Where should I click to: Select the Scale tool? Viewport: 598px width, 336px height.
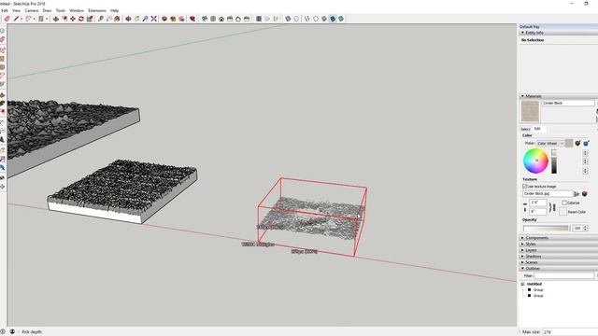click(x=90, y=19)
